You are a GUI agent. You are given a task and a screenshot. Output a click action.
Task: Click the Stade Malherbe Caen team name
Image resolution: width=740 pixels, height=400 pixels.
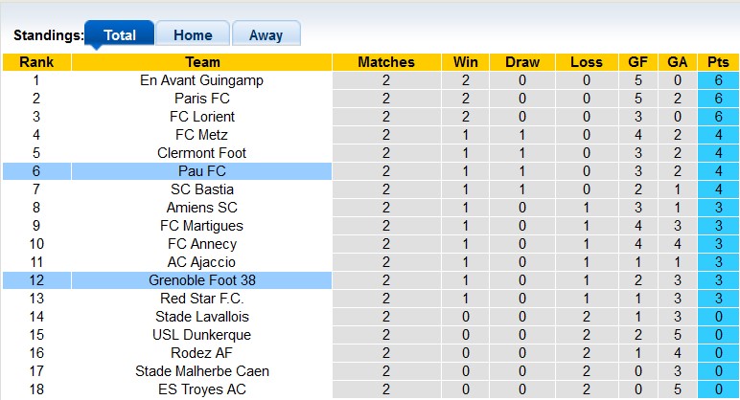[201, 371]
